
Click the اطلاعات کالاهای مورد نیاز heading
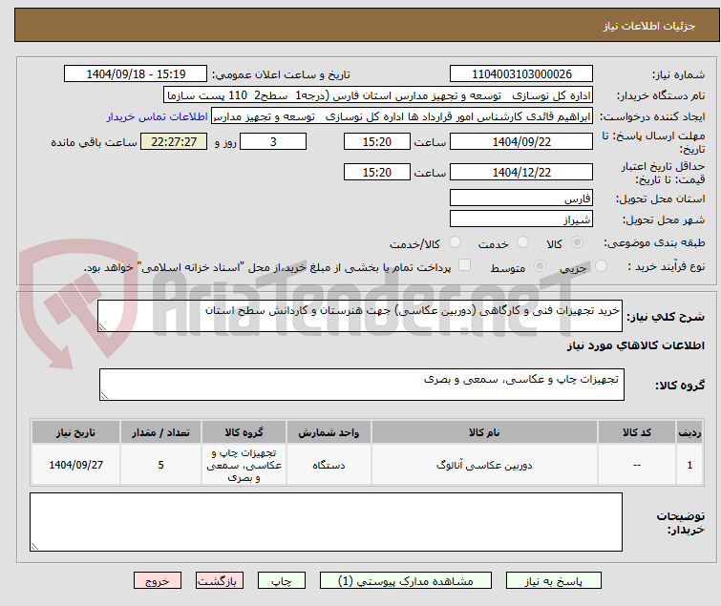(635, 345)
